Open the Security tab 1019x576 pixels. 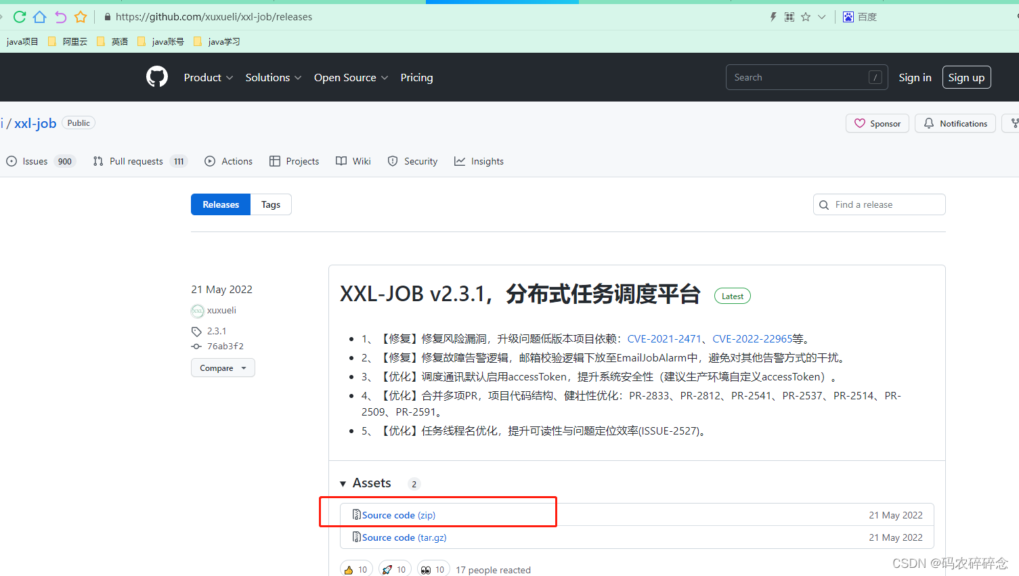click(x=412, y=161)
